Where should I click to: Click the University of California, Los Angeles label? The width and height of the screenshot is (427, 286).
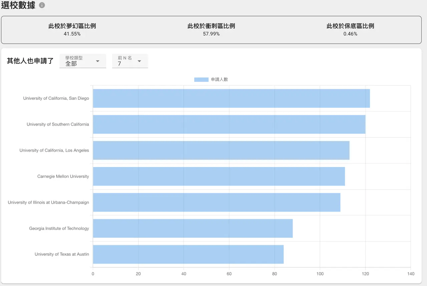pyautogui.click(x=54, y=150)
